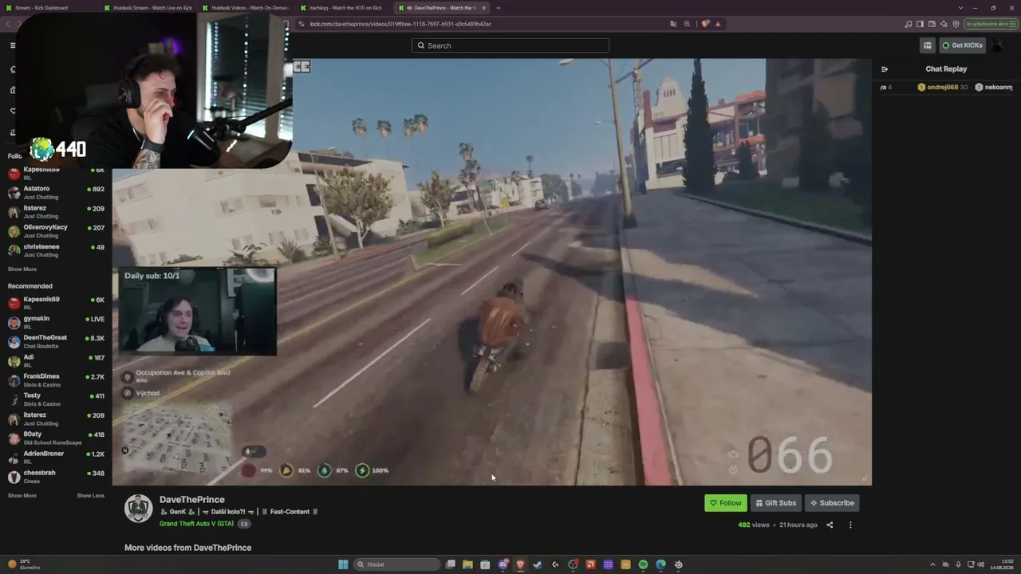Open the Windows Start menu
Image resolution: width=1021 pixels, height=574 pixels.
[x=343, y=564]
